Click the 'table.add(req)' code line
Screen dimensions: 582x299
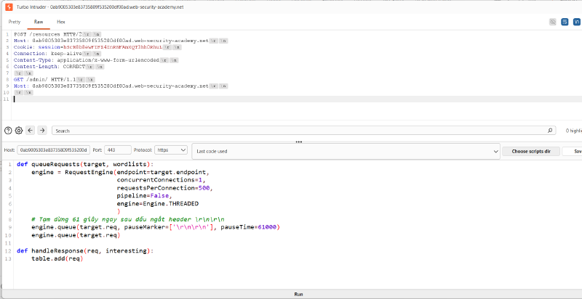click(x=57, y=258)
